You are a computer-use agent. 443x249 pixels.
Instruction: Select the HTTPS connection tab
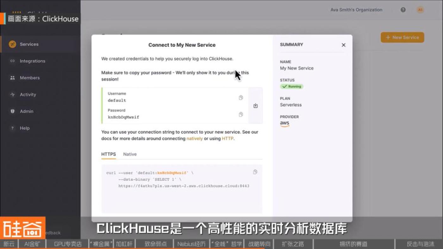click(109, 154)
